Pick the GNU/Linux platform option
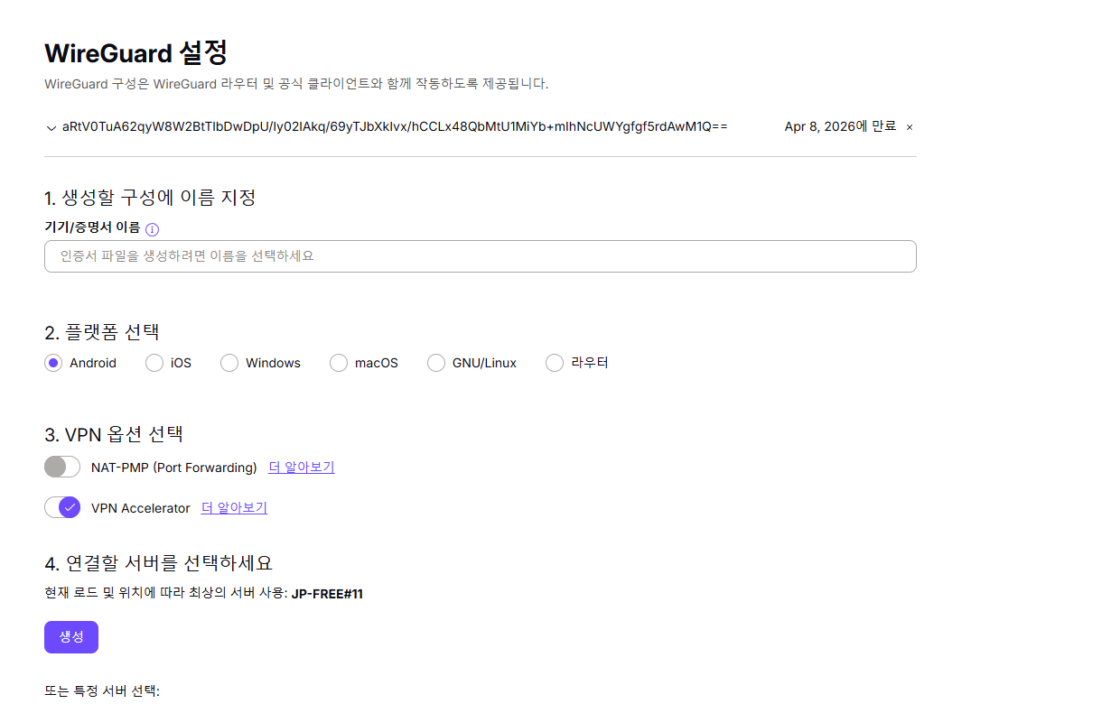The height and width of the screenshot is (704, 1111). click(x=436, y=363)
